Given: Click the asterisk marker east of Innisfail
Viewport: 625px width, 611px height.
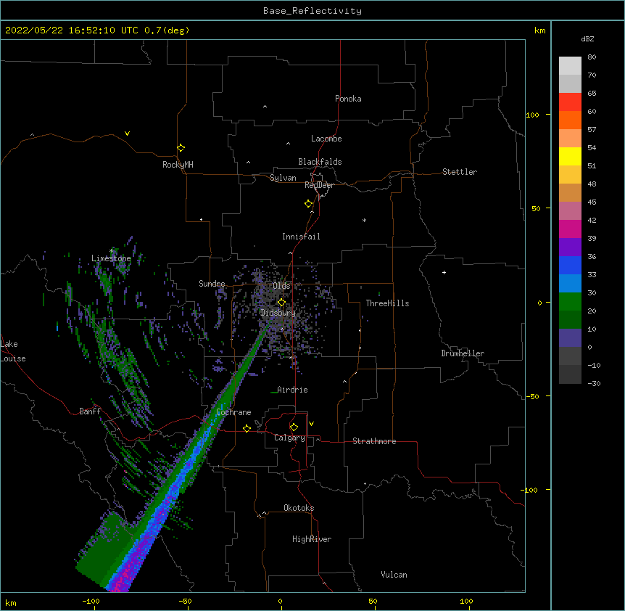Looking at the screenshot, I should (x=364, y=221).
